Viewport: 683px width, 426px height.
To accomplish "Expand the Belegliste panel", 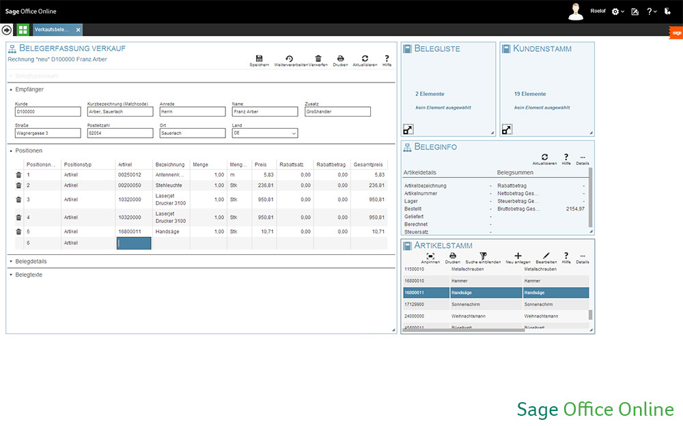I will (408, 130).
